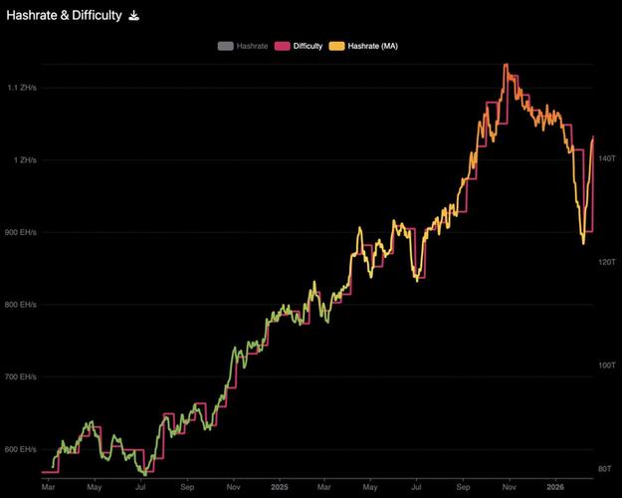Viewport: 622px width, 498px height.
Task: Click the 120T difficulty axis label
Action: click(x=607, y=262)
